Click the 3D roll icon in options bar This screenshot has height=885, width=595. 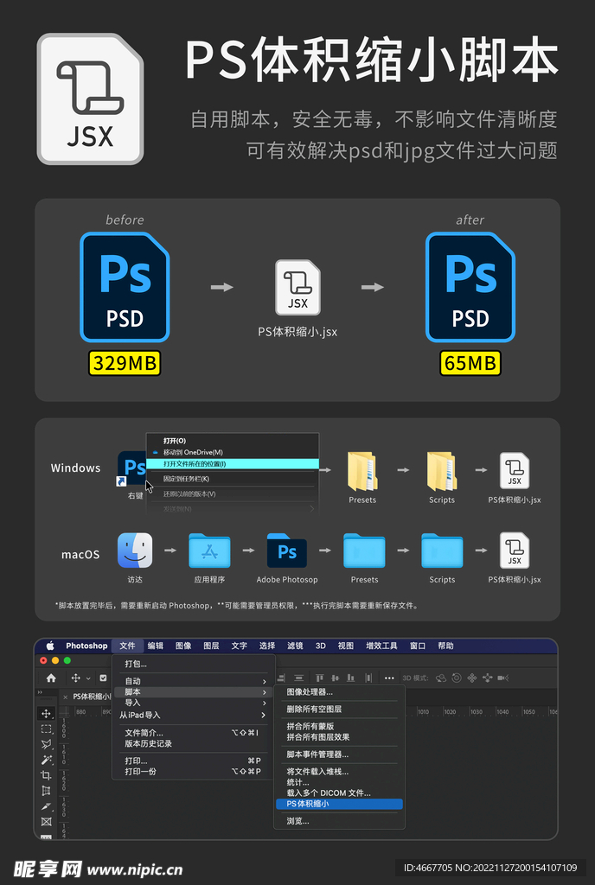click(456, 678)
